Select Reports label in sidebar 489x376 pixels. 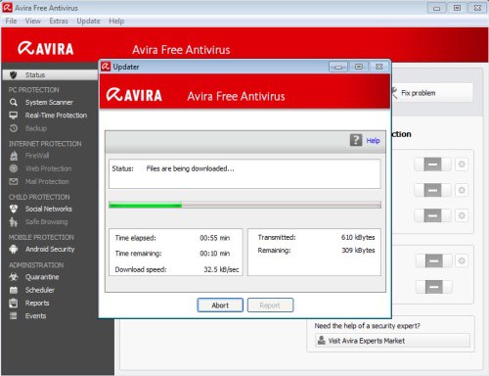tap(37, 303)
